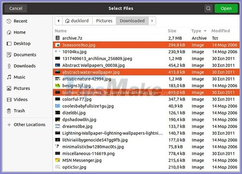This screenshot has width=242, height=174.
Task: Click the 2,7 MB size of archive.7z
Action: (x=175, y=38)
